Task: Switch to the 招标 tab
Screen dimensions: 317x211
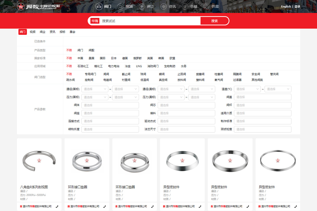Action: 62,32
